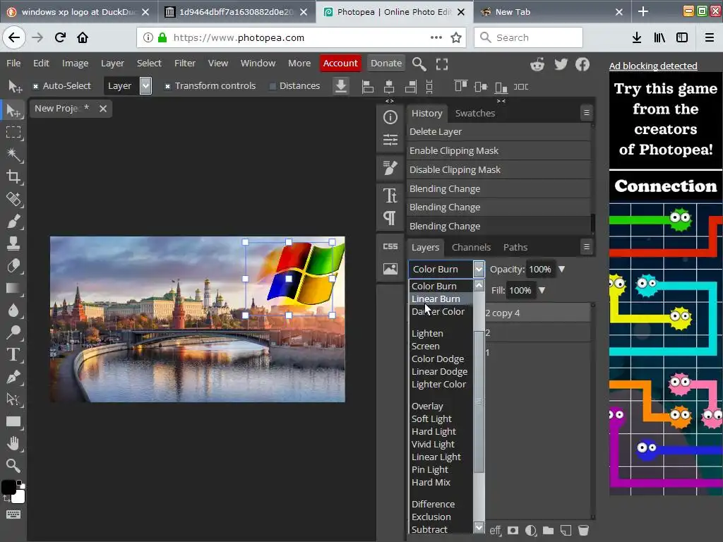Select the Type tool in the toolbox
Image resolution: width=723 pixels, height=542 pixels.
[13, 354]
